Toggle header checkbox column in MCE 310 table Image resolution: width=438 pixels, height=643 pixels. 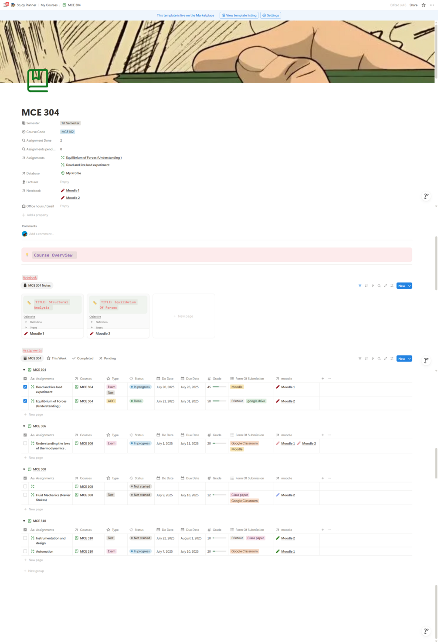click(25, 530)
